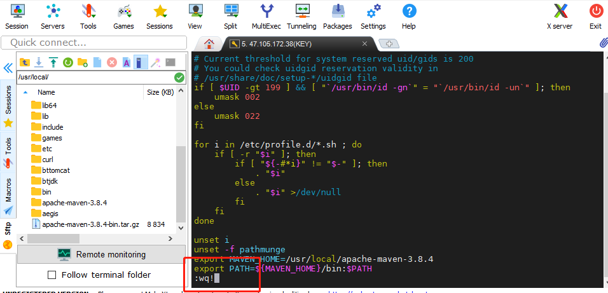Click the Remote monitoring button
This screenshot has height=293, width=608.
[102, 255]
